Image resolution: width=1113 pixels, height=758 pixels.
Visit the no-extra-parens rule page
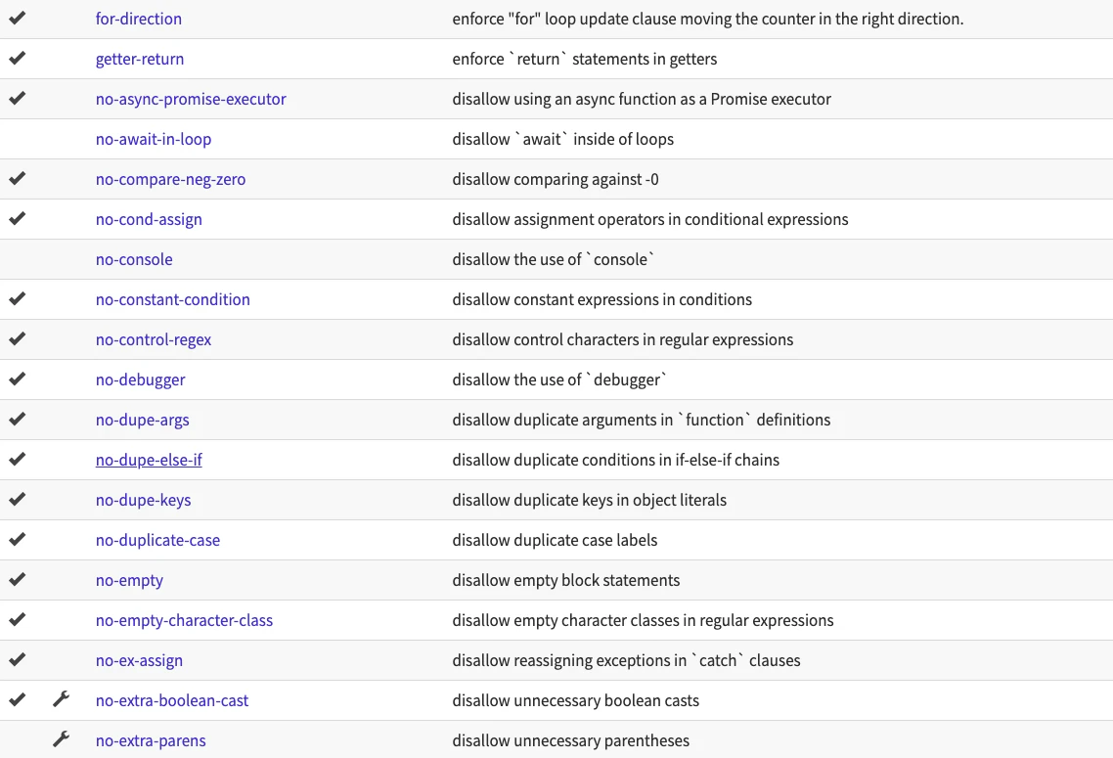pyautogui.click(x=151, y=740)
